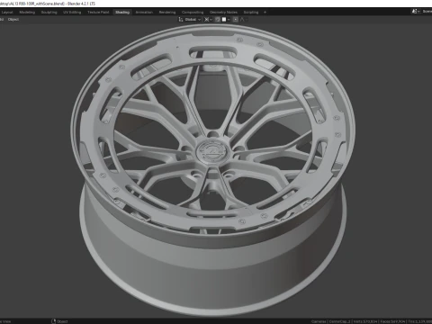Open the UV Editing workspace tab

[72, 13]
